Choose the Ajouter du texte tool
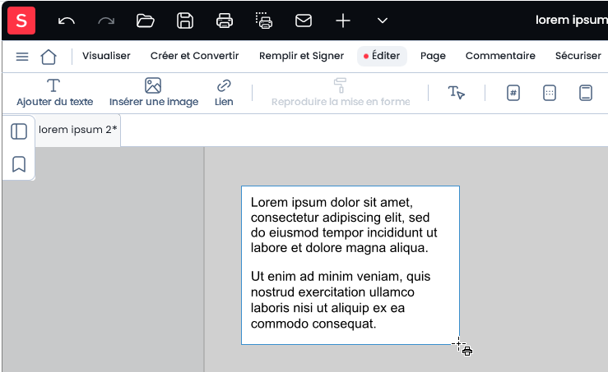The height and width of the screenshot is (372, 608). (x=54, y=93)
